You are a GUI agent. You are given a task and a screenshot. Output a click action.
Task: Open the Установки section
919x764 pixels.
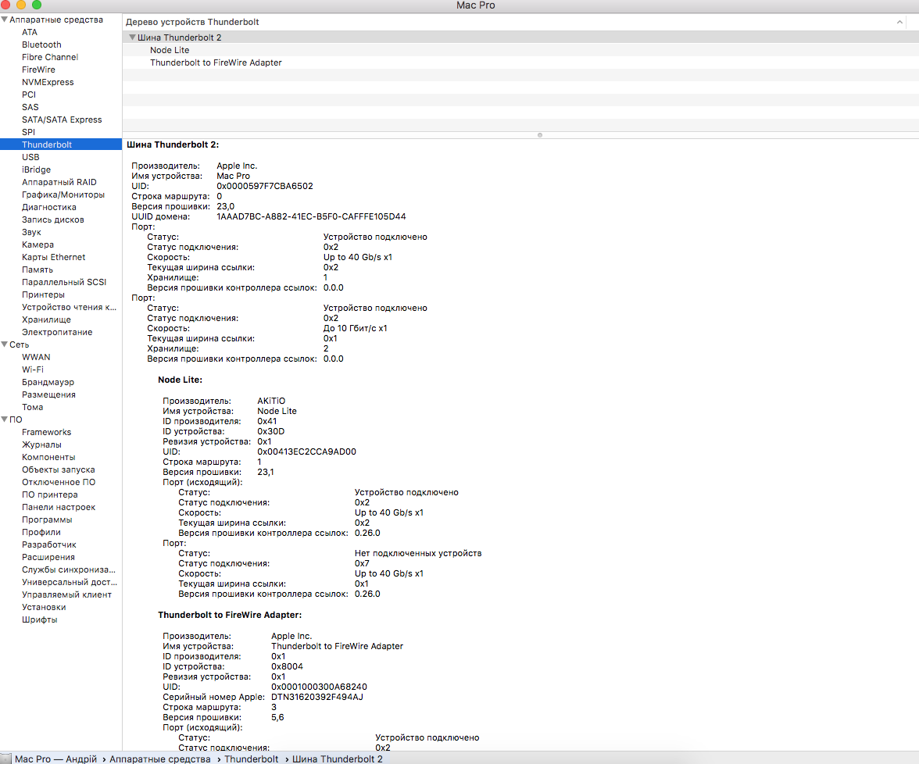pos(44,607)
